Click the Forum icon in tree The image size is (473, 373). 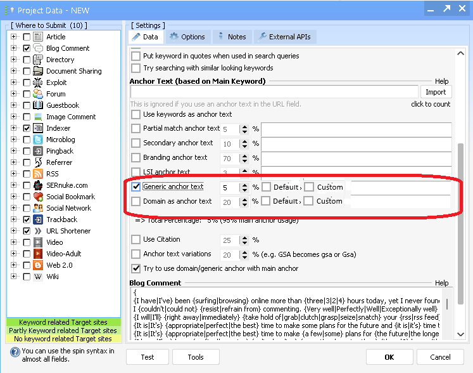pyautogui.click(x=38, y=94)
